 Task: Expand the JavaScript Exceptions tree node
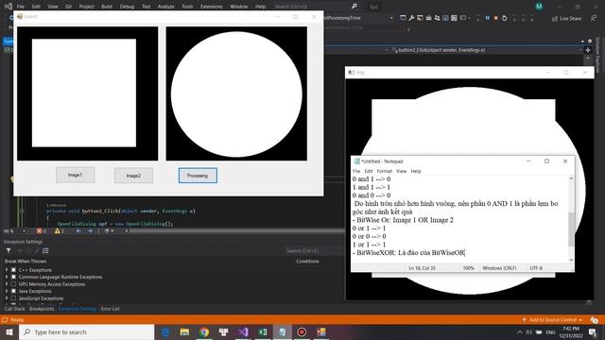click(x=7, y=298)
